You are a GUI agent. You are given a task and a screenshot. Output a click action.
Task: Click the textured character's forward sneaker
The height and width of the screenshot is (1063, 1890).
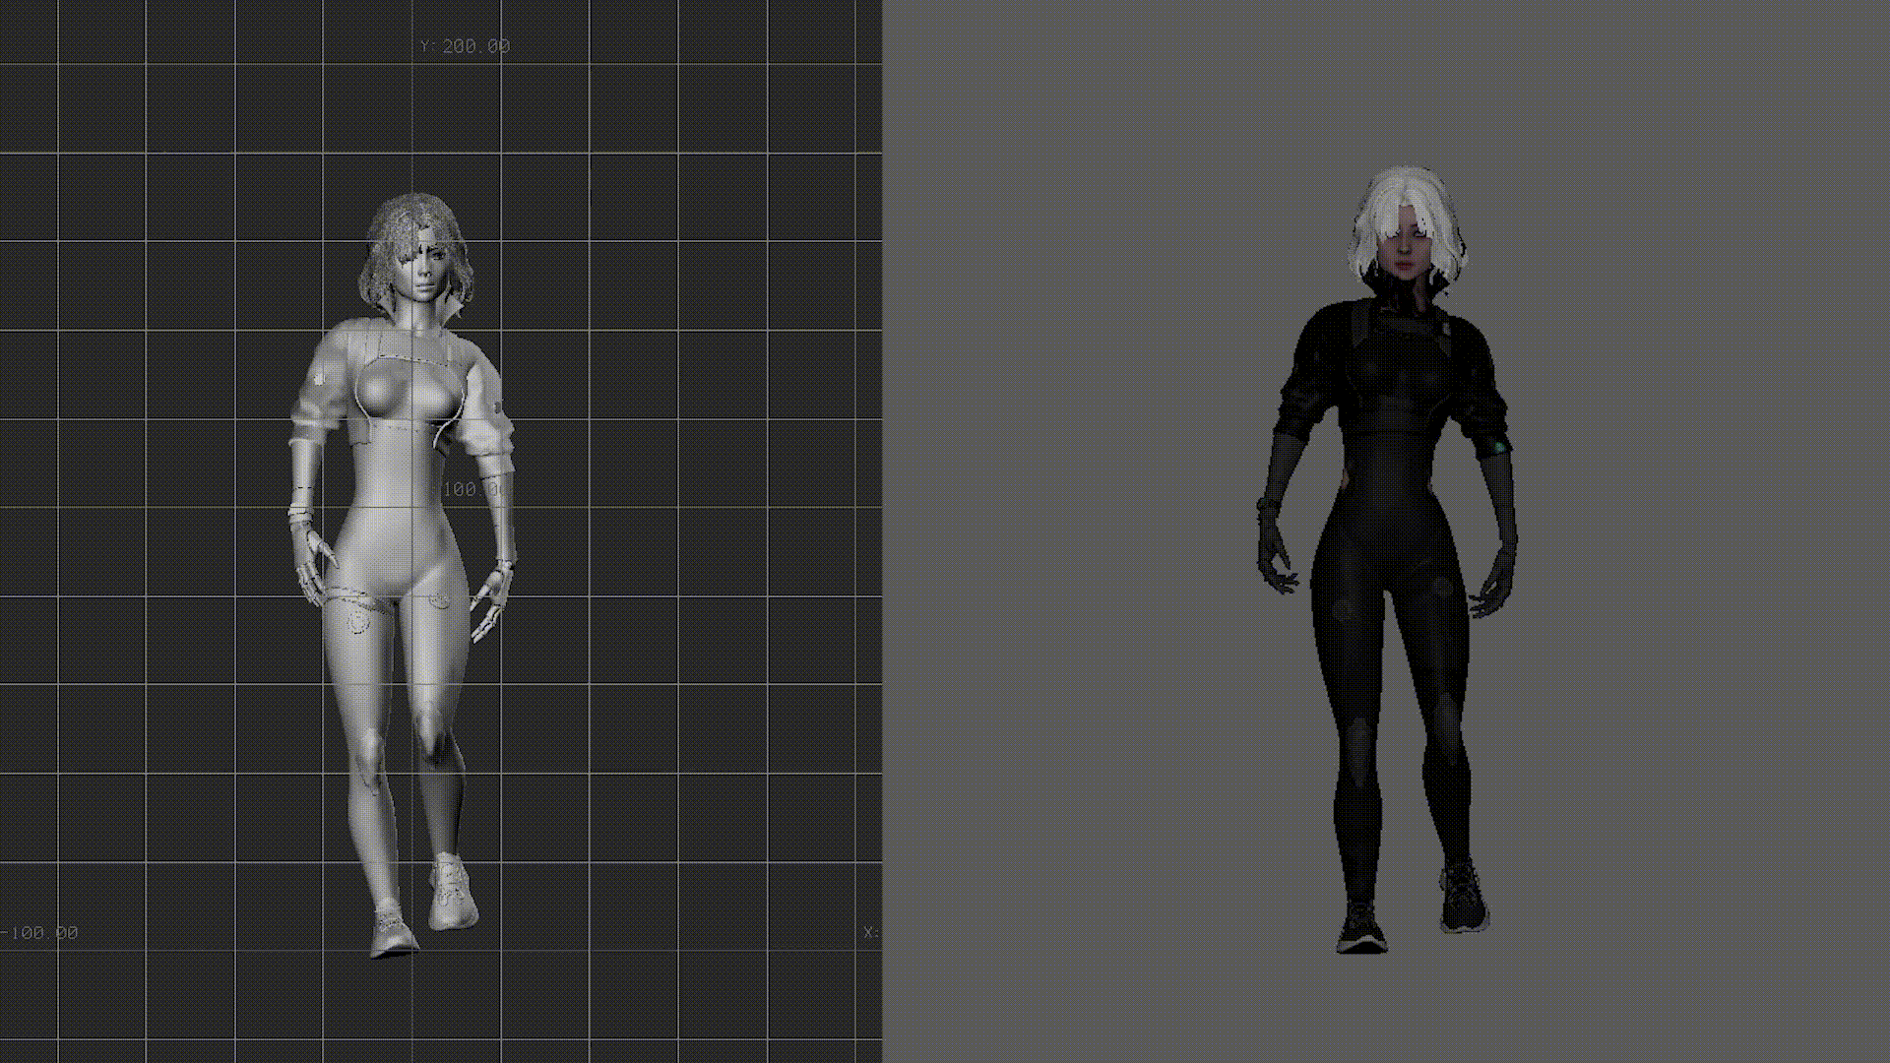(1361, 928)
